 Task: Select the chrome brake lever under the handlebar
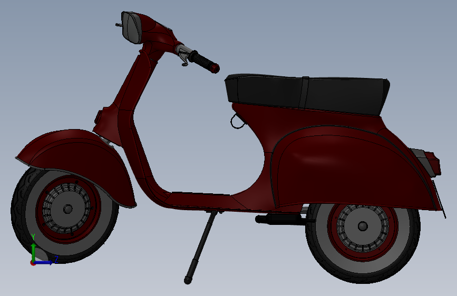coord(183,58)
